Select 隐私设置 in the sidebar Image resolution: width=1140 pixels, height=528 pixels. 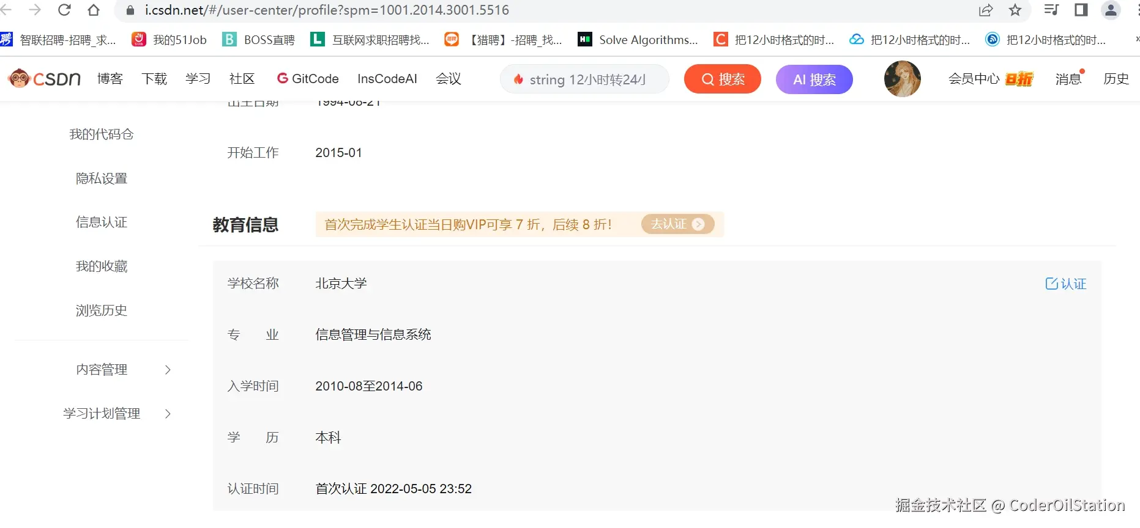click(102, 178)
